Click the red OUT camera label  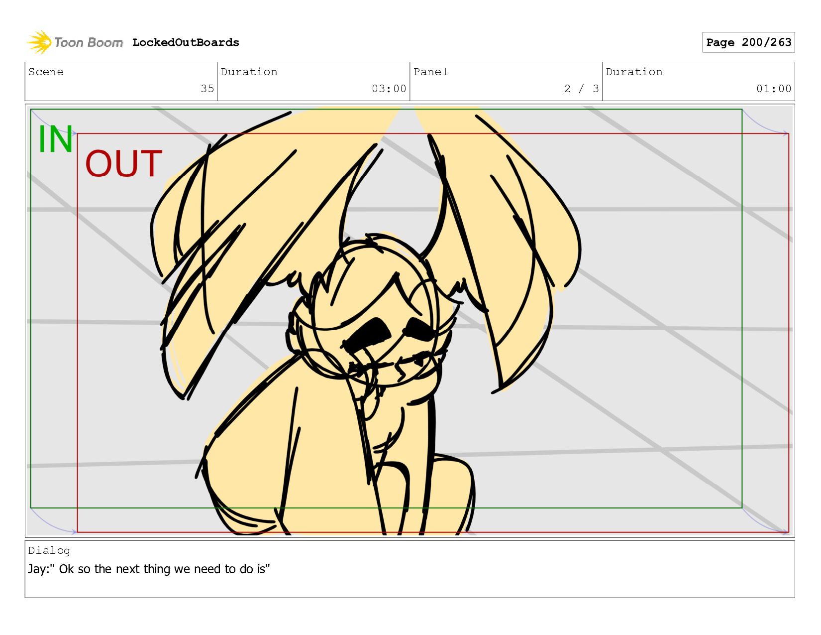pyautogui.click(x=124, y=164)
